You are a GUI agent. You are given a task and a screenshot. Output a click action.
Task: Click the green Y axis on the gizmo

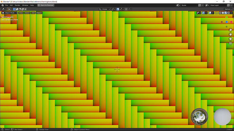227,17
